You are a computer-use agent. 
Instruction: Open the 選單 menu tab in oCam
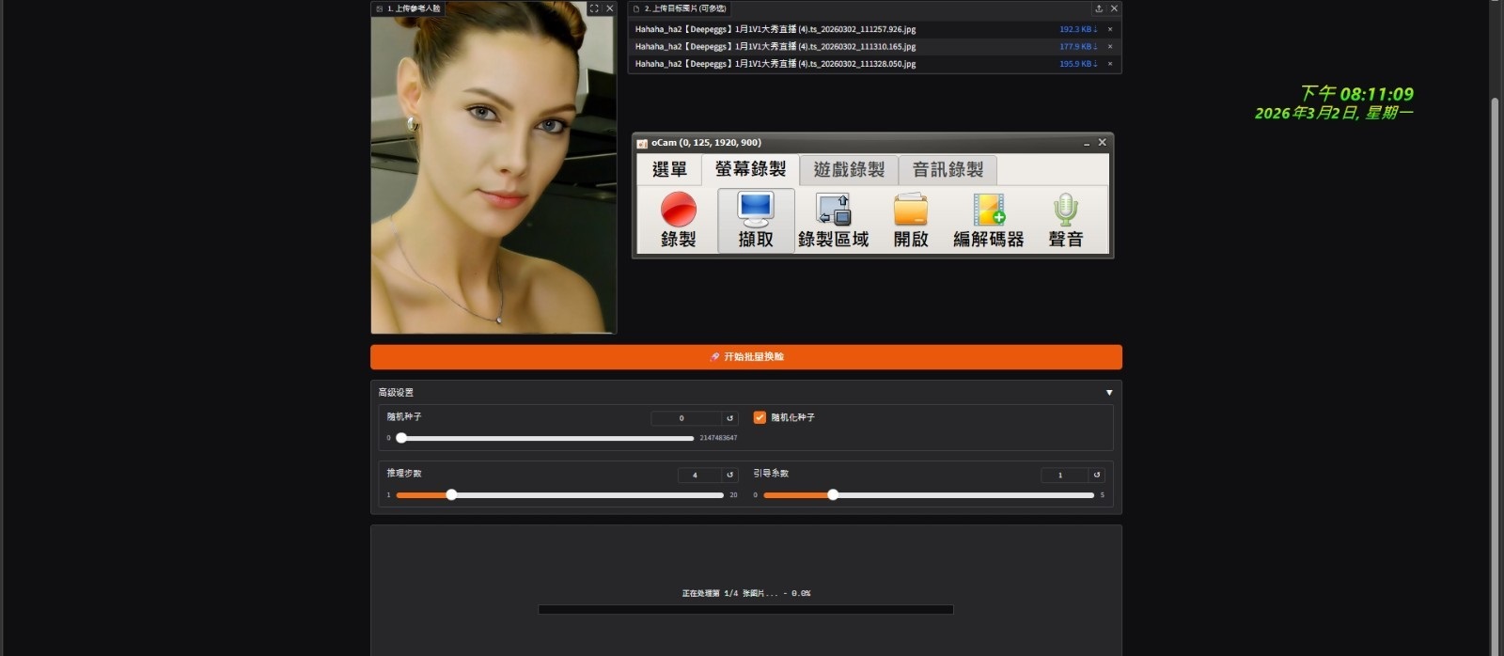[669, 170]
